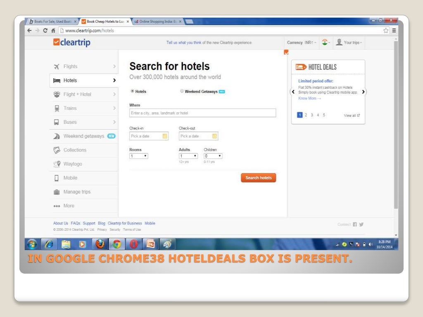The image size is (423, 317).
Task: Launch Internet Explorer from taskbar
Action: [x=49, y=244]
